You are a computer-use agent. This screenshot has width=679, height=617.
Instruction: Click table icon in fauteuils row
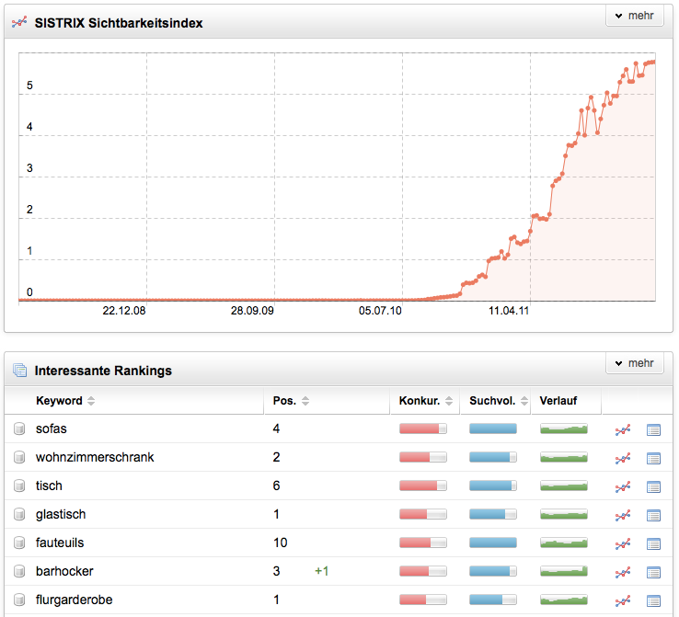[x=653, y=543]
